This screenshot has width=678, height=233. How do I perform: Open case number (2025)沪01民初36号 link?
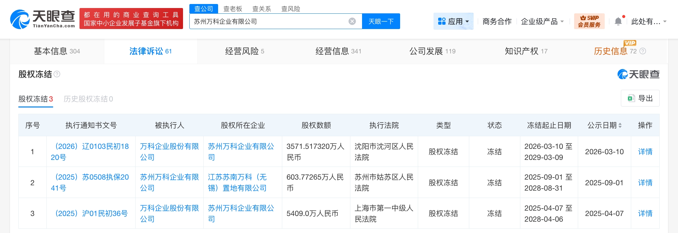click(91, 213)
